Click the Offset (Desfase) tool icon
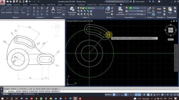 (x=47, y=14)
